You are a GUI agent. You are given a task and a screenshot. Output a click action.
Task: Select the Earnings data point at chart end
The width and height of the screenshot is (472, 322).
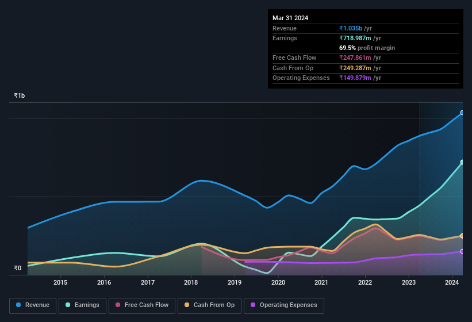coord(462,162)
